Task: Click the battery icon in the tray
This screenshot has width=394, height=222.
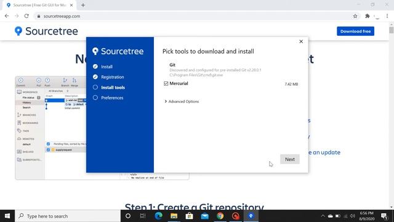Action: coord(338,216)
